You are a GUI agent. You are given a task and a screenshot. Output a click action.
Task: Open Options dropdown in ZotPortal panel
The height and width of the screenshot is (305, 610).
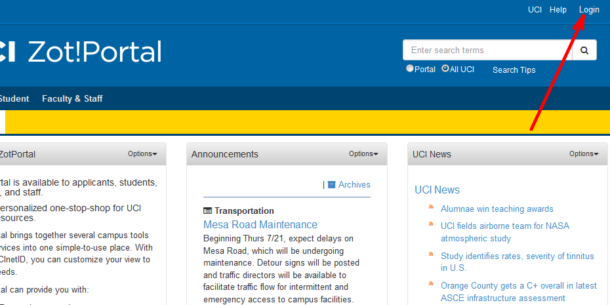point(143,153)
